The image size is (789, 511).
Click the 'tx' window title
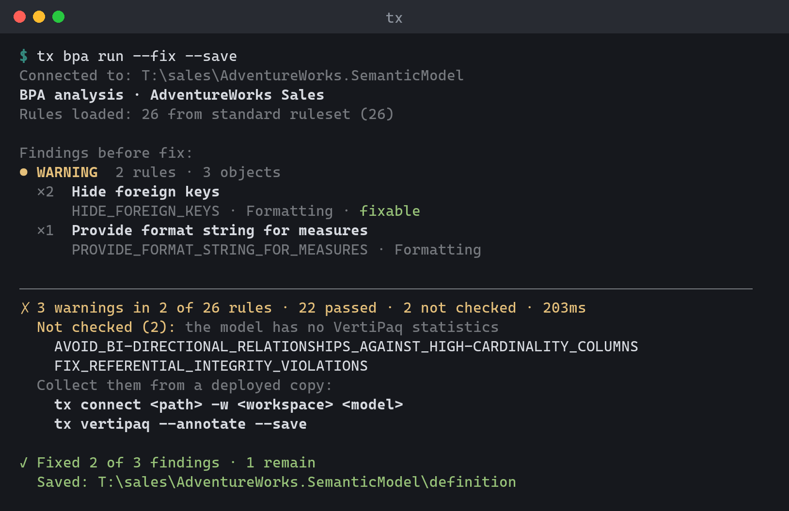394,18
